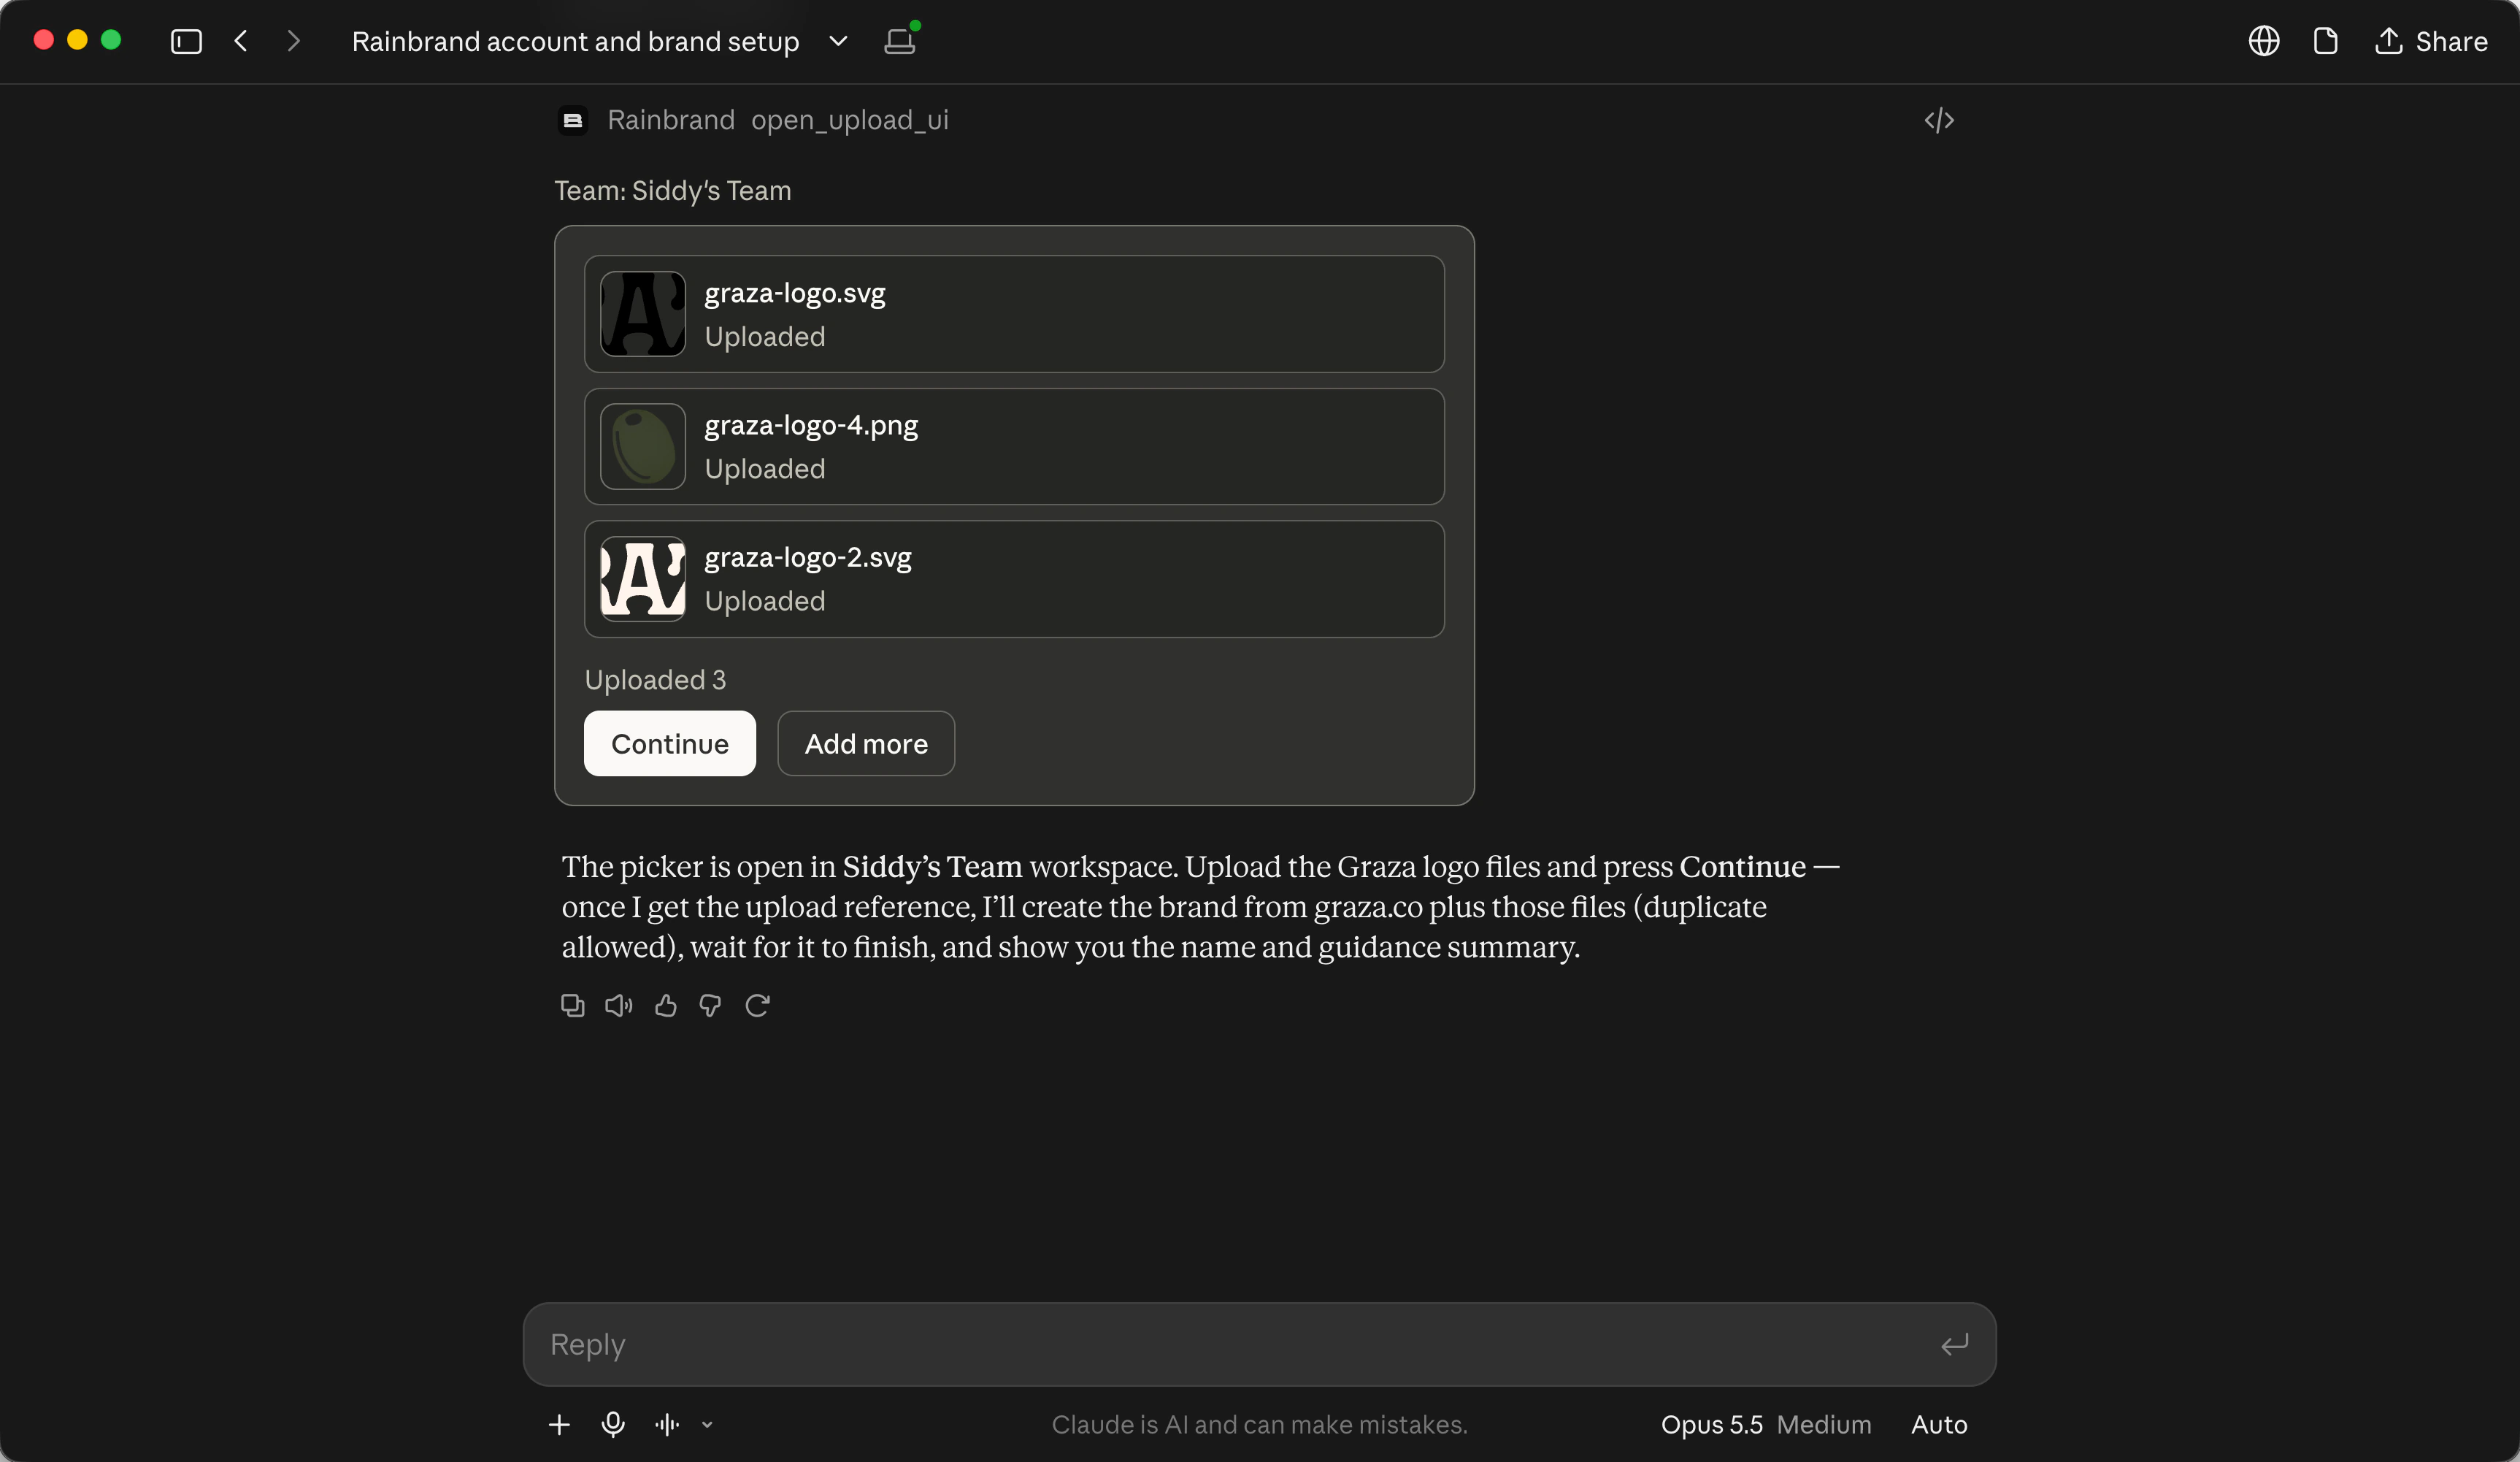The height and width of the screenshot is (1462, 2520).
Task: Open the Opus 5.5 Medium model selector
Action: pyautogui.click(x=1766, y=1424)
